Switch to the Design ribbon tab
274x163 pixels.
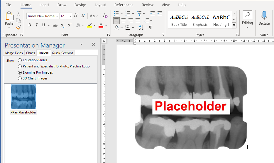(80, 5)
